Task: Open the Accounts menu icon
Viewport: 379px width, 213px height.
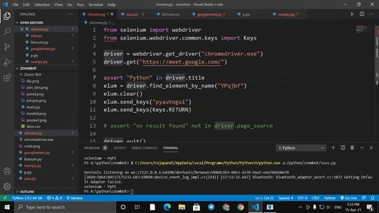Action: coord(7,171)
